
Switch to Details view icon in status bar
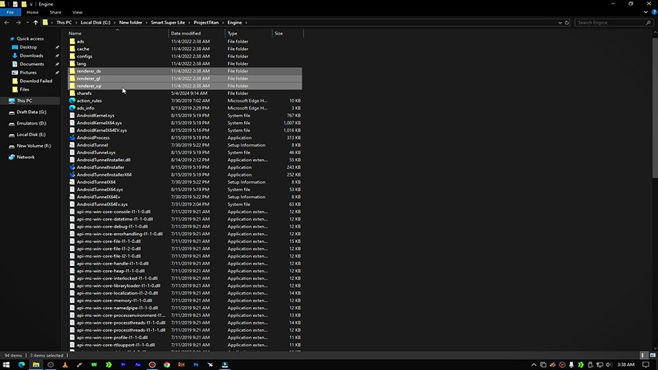(644, 356)
